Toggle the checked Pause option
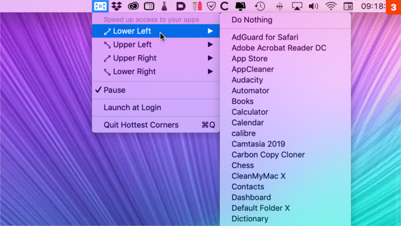The height and width of the screenshot is (226, 401). [156, 90]
